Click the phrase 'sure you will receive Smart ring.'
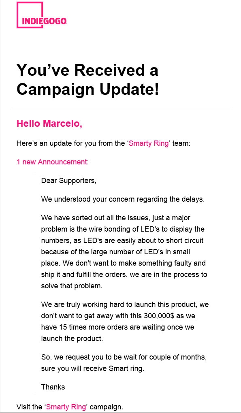Screen dimensions: 241x413 tap(93, 368)
